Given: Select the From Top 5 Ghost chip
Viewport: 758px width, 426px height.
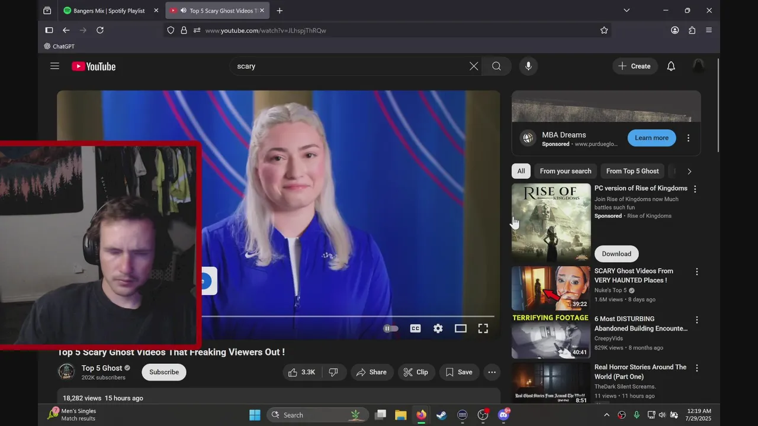Looking at the screenshot, I should pyautogui.click(x=632, y=171).
